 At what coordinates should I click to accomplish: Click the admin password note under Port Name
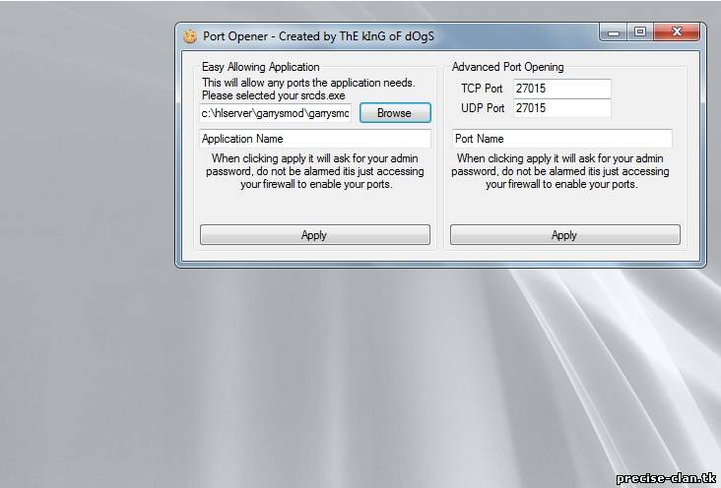coord(563,171)
